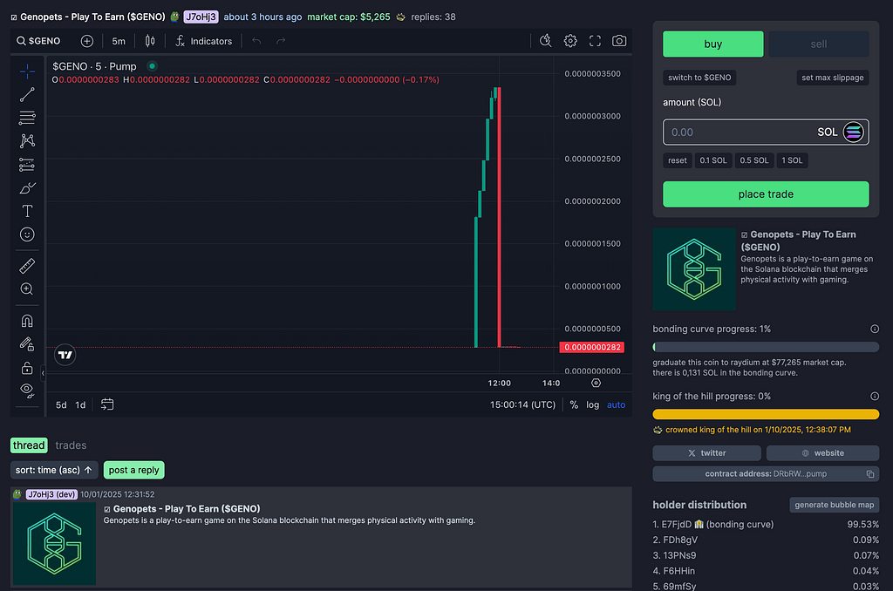Copy the contract address
This screenshot has width=893, height=591.
[870, 473]
